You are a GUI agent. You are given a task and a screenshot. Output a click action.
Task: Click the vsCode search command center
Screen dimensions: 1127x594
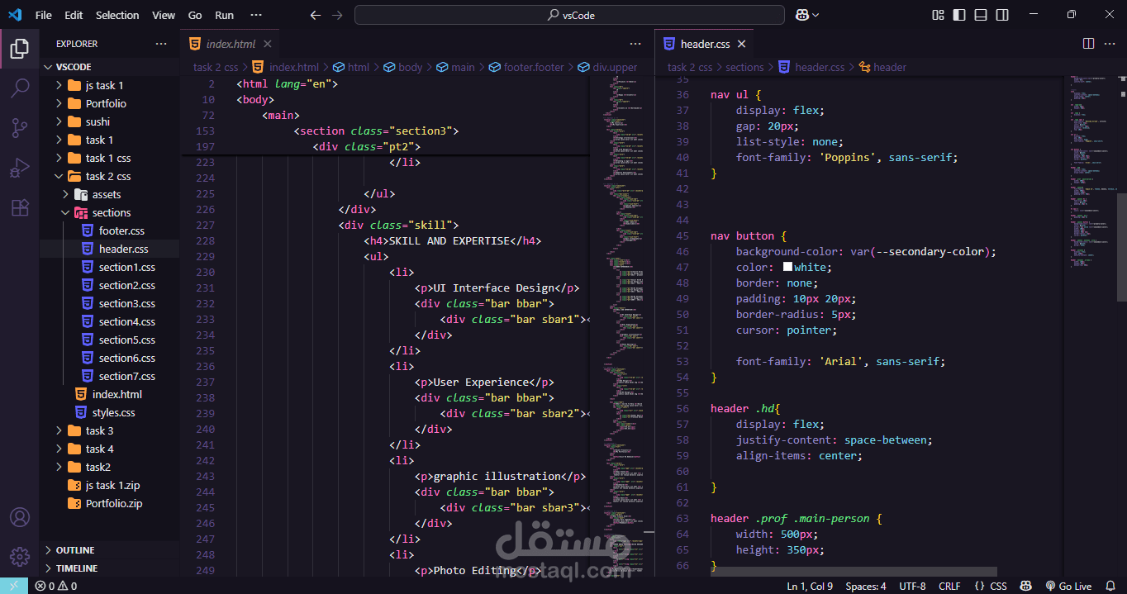[x=569, y=15]
